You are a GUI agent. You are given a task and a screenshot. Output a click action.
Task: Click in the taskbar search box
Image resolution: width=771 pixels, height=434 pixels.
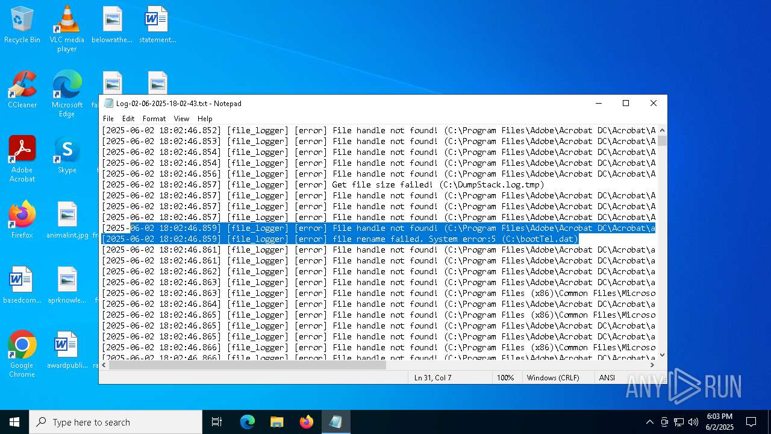pyautogui.click(x=116, y=422)
